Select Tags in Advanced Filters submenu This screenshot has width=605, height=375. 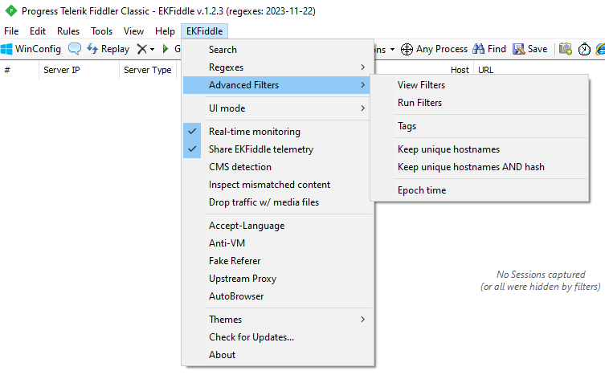(480, 126)
